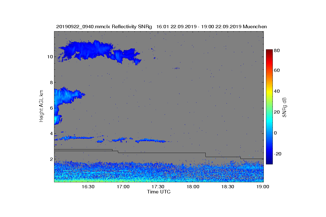This screenshot has height=217, width=326.
Task: Click the 16:30 time axis label
Action: 88,187
